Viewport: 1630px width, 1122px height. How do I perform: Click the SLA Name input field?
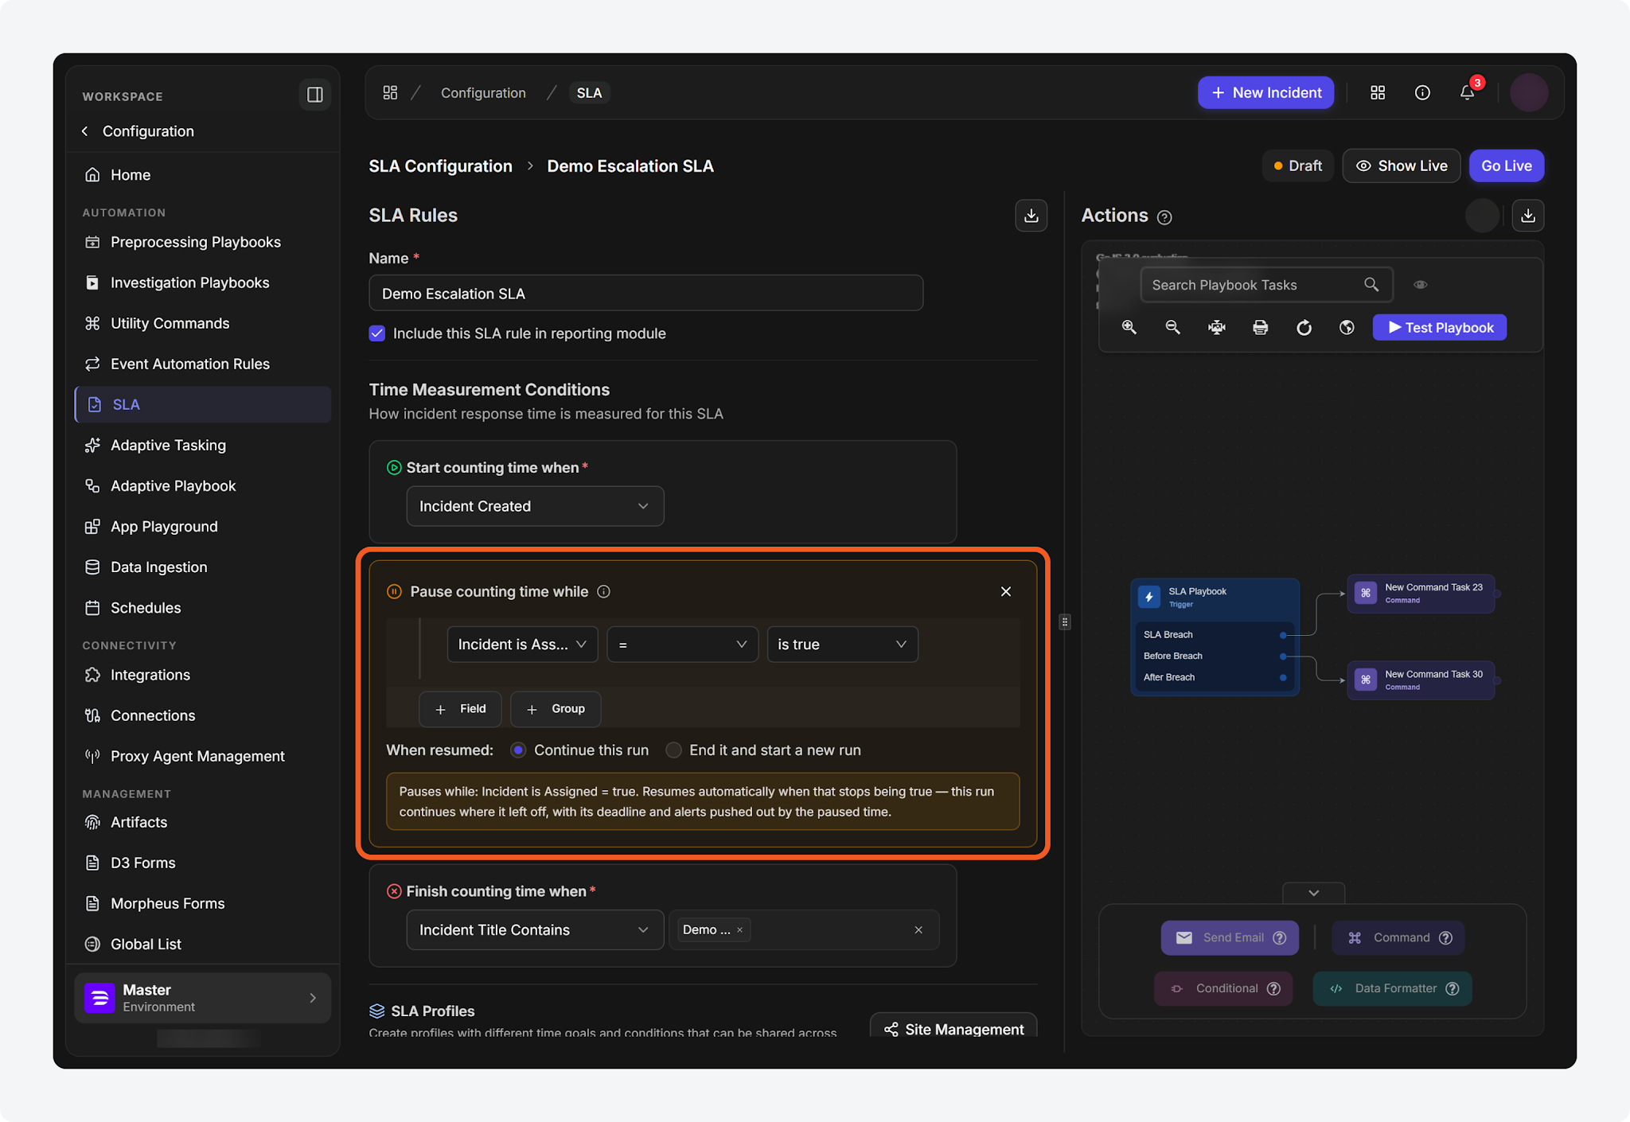[645, 294]
